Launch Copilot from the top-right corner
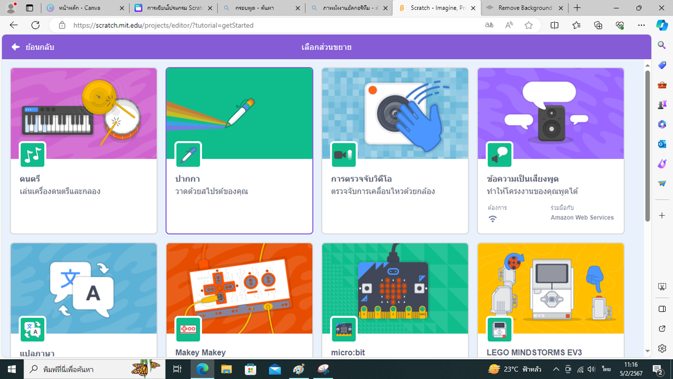Viewport: 673px width, 379px height. point(663,25)
